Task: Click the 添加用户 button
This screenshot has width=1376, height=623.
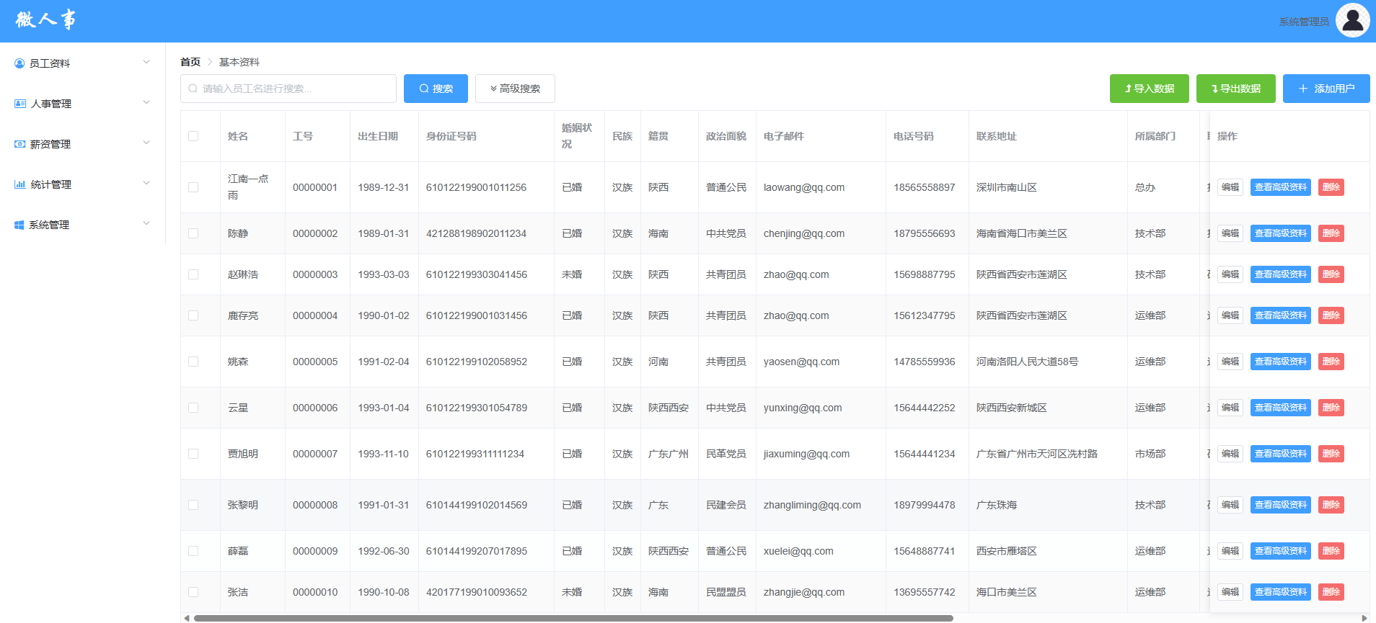Action: [x=1326, y=89]
